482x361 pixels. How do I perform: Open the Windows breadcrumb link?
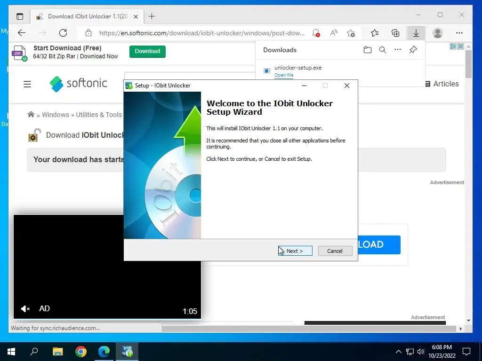click(x=56, y=115)
